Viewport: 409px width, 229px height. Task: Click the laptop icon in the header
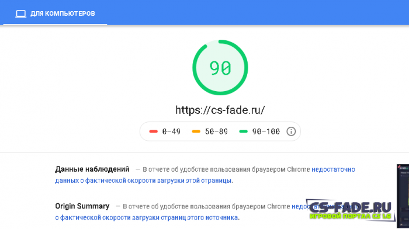pos(20,13)
